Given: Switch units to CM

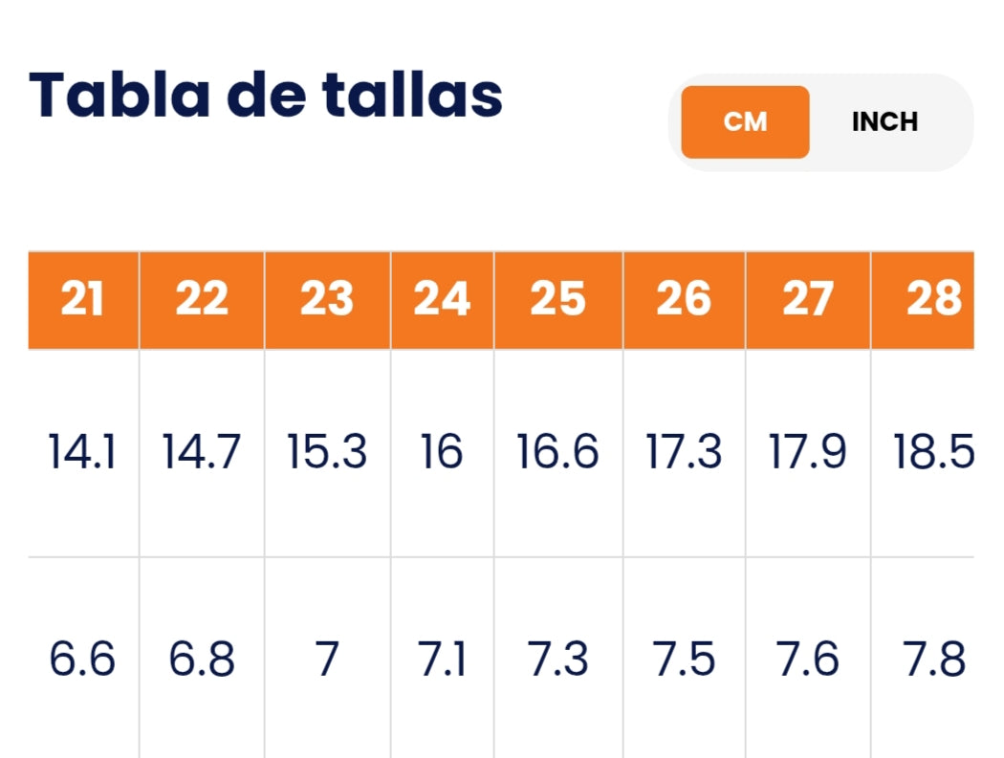Looking at the screenshot, I should (745, 122).
